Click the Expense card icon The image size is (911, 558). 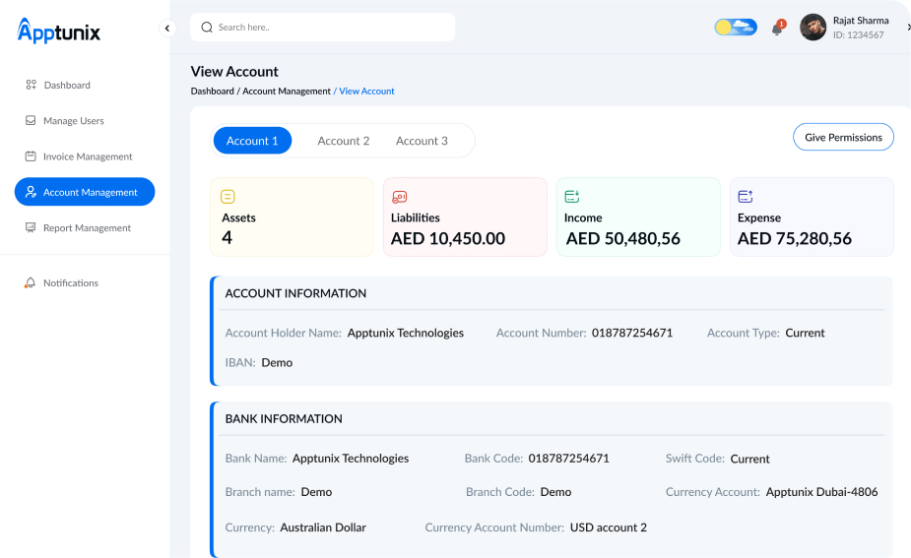click(746, 197)
